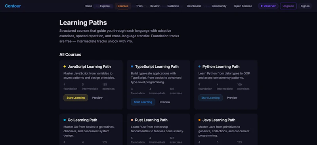Screen dimensions: 317x145
Task: Click the cyan Go dot icon
Action: click(65, 120)
